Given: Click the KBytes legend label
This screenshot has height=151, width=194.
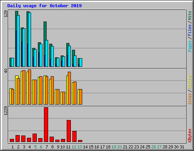Looking at the screenshot, I should [190, 136].
